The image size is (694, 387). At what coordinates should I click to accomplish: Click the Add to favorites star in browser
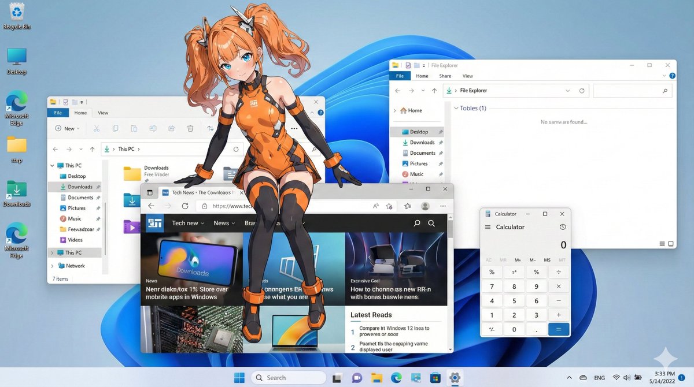[x=389, y=206]
